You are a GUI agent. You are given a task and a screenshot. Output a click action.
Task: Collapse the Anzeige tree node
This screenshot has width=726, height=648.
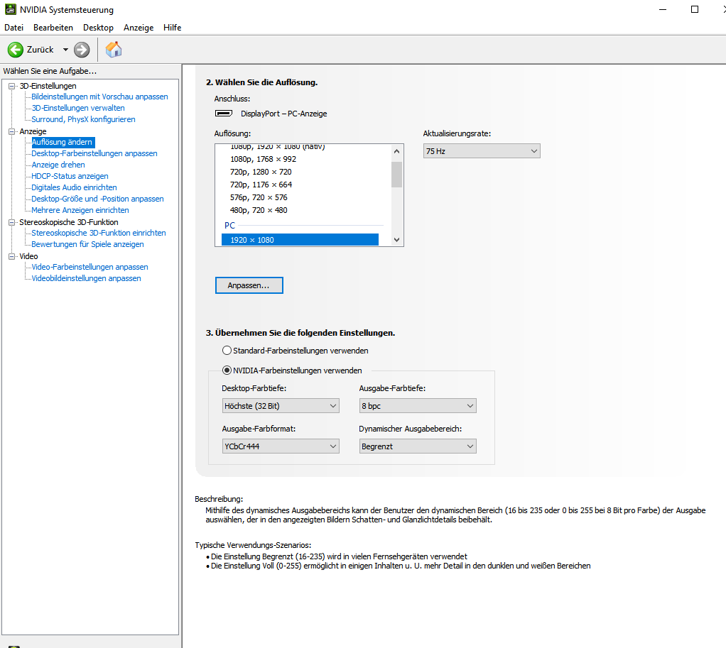(x=11, y=131)
